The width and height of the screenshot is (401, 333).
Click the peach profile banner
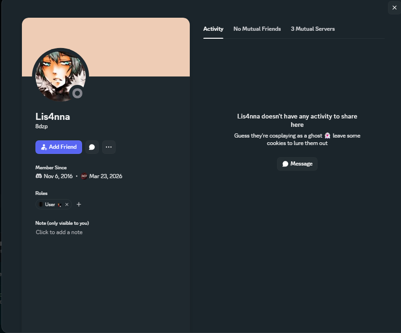click(106, 47)
